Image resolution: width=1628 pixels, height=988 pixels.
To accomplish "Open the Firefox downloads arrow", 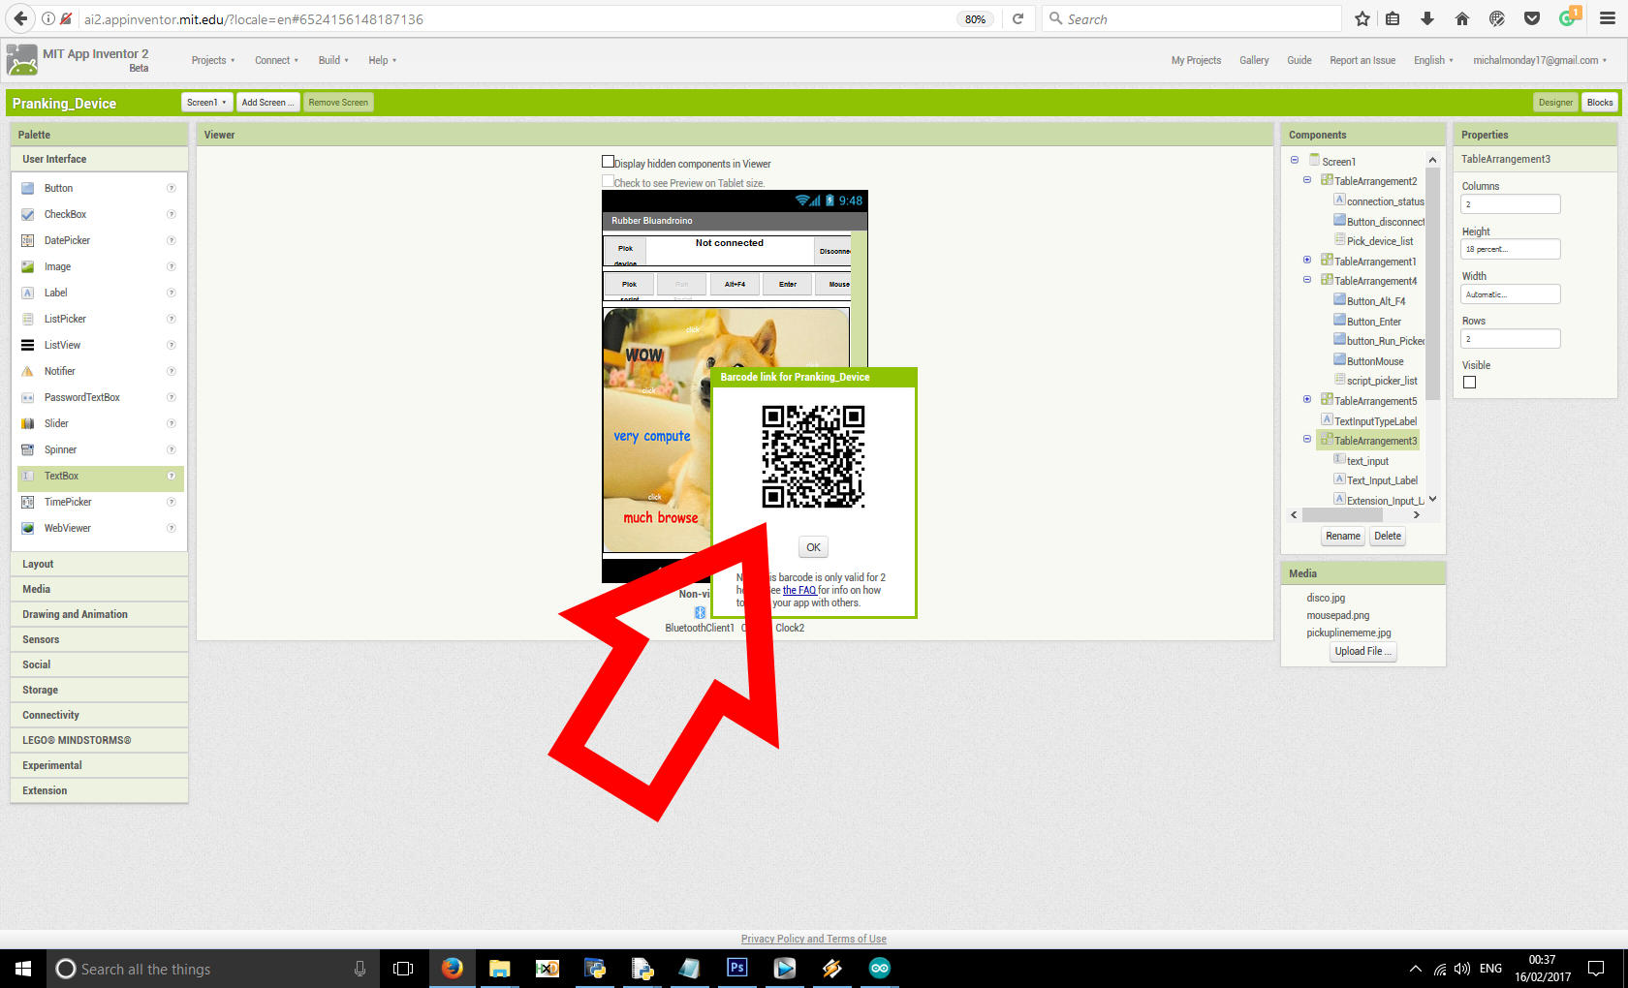I will (x=1427, y=18).
